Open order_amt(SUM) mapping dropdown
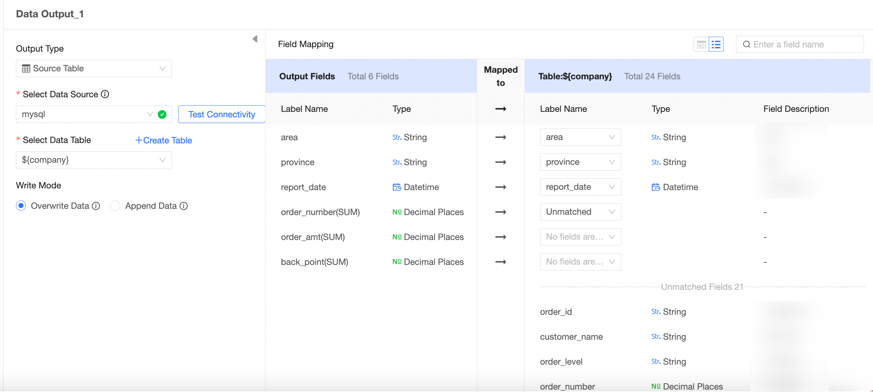The height and width of the screenshot is (392, 873). point(580,237)
